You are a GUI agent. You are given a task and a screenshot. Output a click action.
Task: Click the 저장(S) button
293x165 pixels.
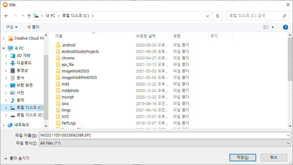243,158
